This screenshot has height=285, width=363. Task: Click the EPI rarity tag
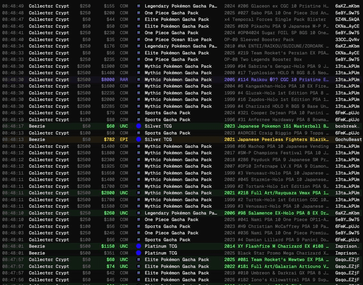[x=124, y=139]
